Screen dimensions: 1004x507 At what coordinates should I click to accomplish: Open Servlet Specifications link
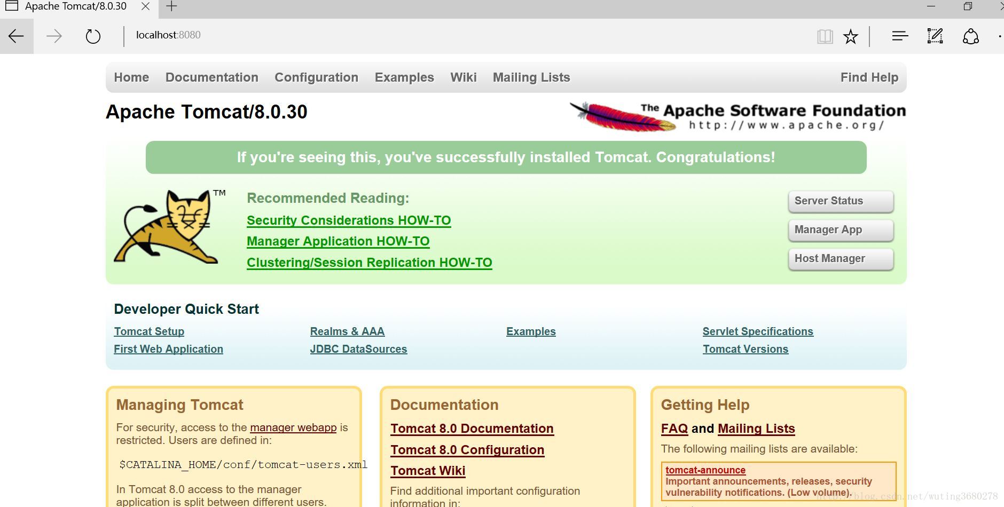pyautogui.click(x=758, y=331)
